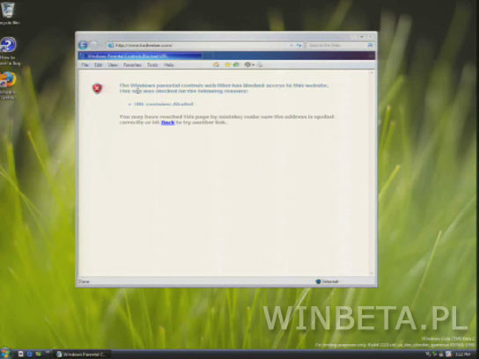Viewport: 479px width, 359px height.
Task: Maximize the browser window
Action: [362, 36]
